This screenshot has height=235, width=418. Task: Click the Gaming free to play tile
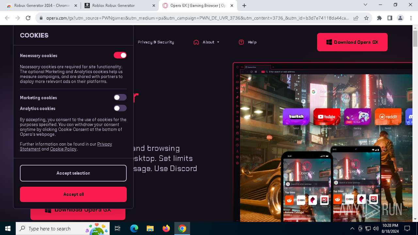click(x=358, y=117)
